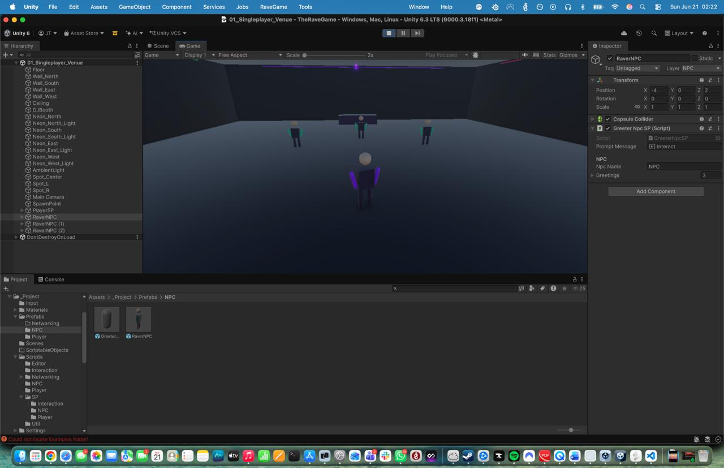Open the Unity global search icon

point(654,33)
